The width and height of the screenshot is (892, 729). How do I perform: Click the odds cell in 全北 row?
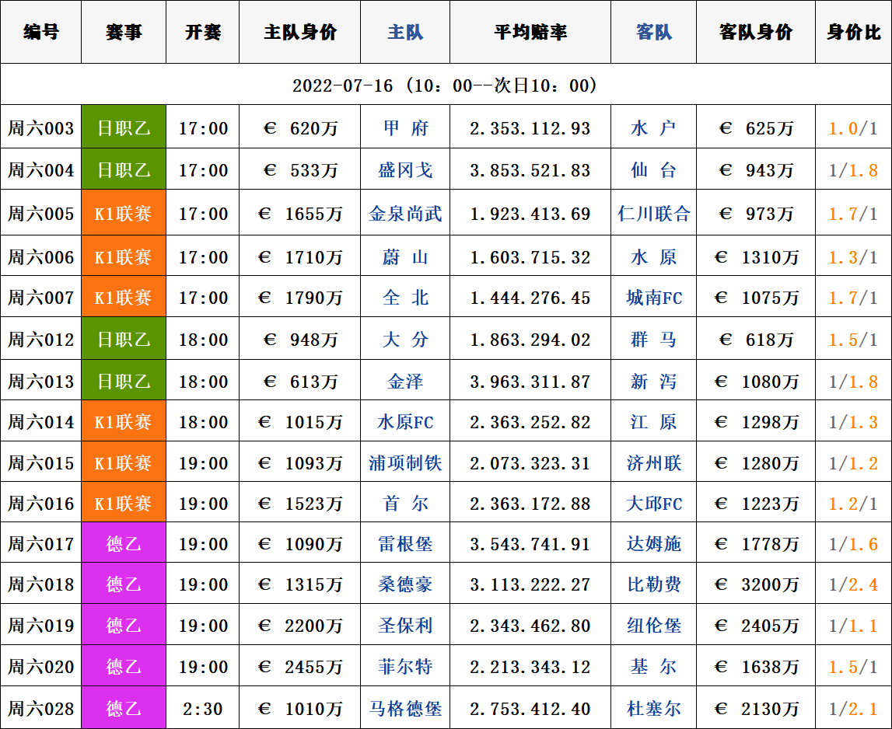530,298
